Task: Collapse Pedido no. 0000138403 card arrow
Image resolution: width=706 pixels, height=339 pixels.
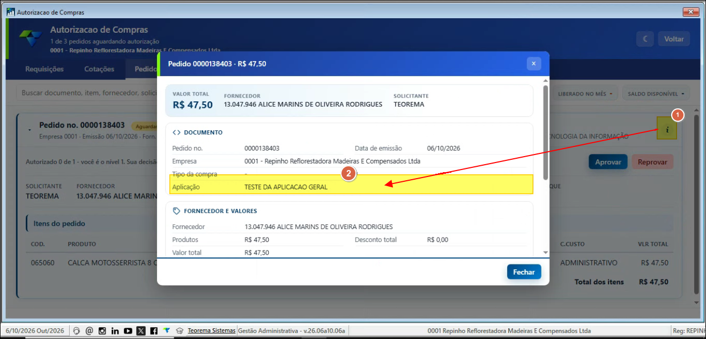Action: [29, 130]
